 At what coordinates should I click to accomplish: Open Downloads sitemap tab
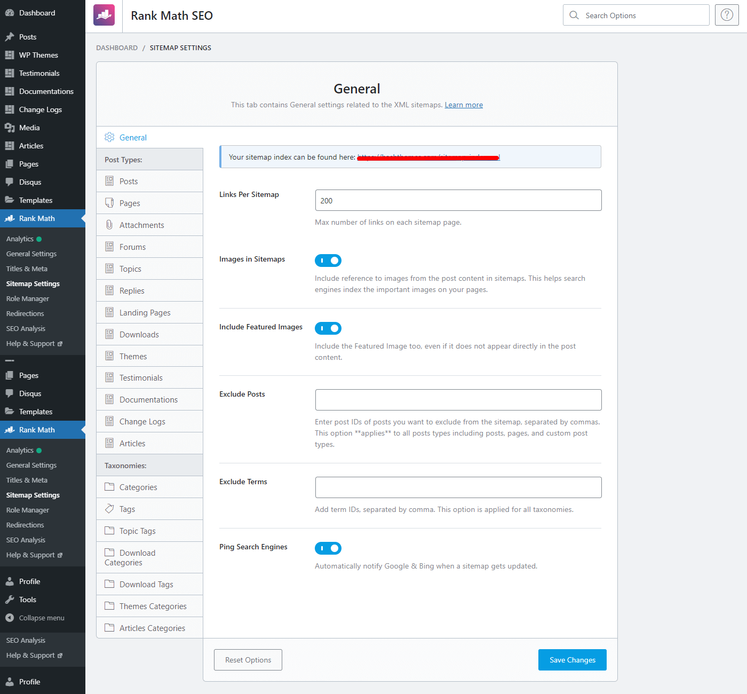click(x=150, y=334)
